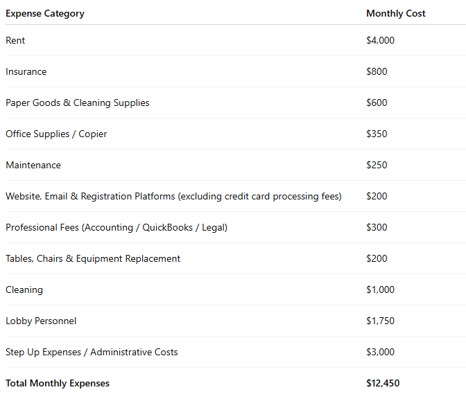Click the $350 cost cell
The image size is (466, 401).
[x=377, y=134]
